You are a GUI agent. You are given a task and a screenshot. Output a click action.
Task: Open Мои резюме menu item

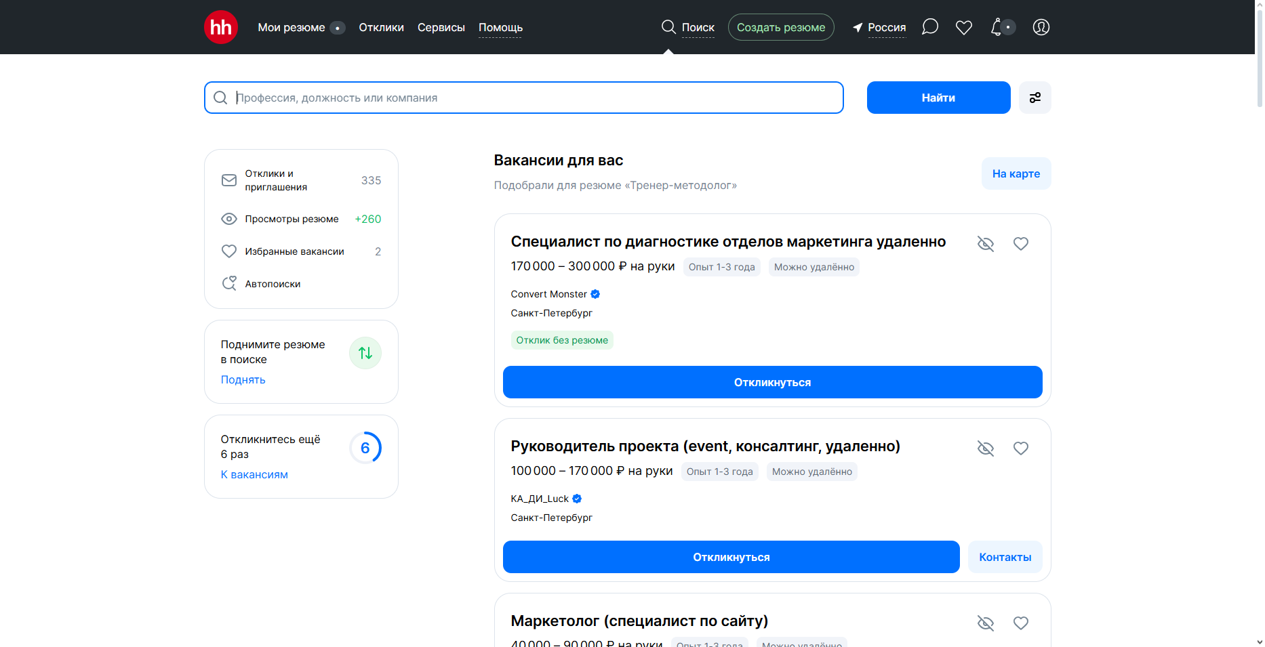[x=292, y=28]
